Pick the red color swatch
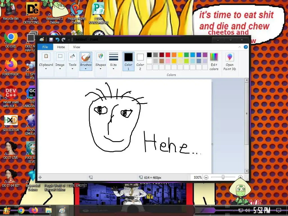 [168, 55]
